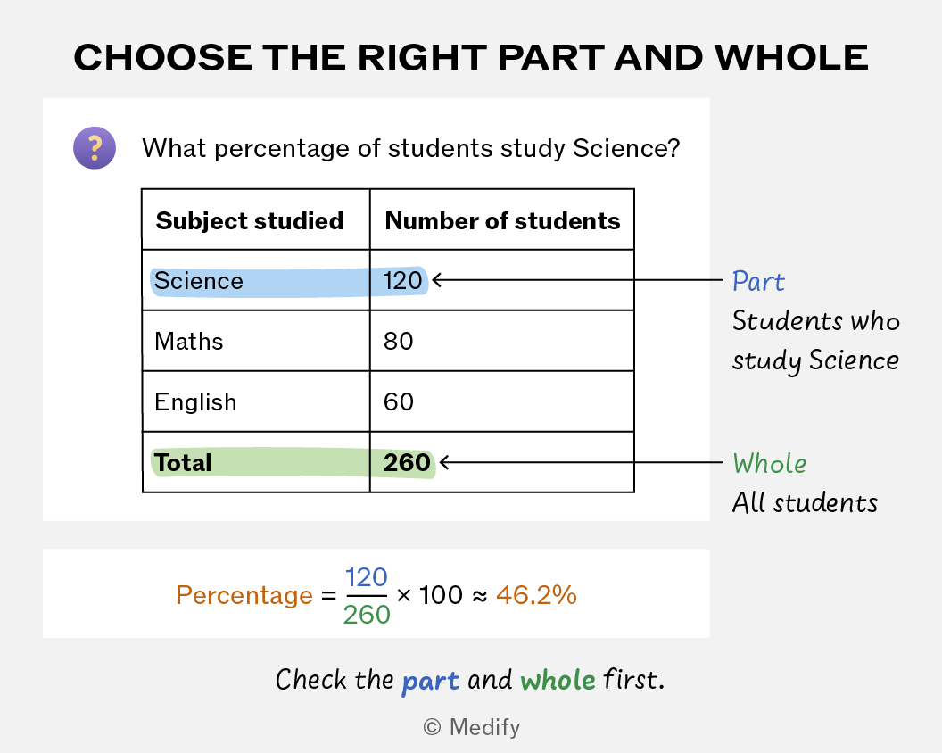The height and width of the screenshot is (753, 942).
Task: Click the arrow pointing to 120
Action: click(x=577, y=280)
